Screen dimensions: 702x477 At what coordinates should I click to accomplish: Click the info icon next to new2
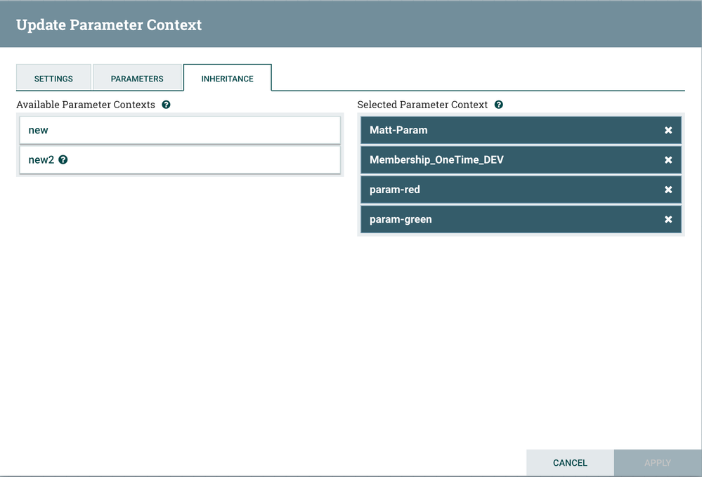(x=63, y=159)
